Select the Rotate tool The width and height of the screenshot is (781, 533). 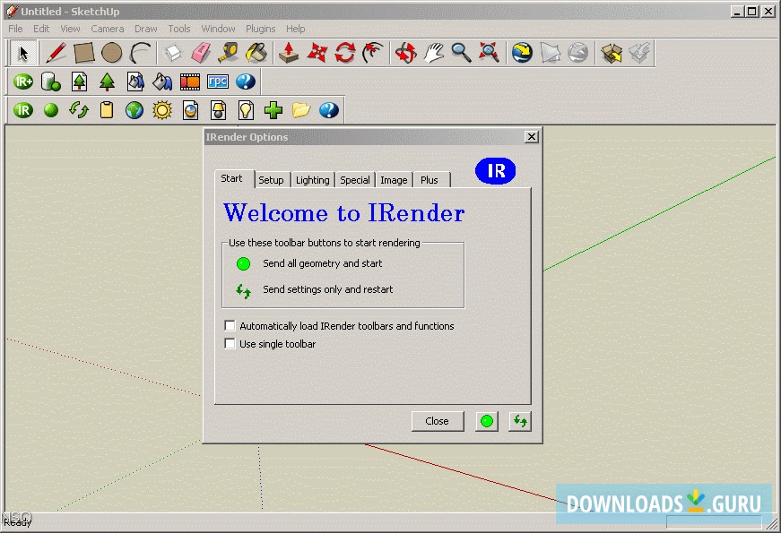click(345, 53)
